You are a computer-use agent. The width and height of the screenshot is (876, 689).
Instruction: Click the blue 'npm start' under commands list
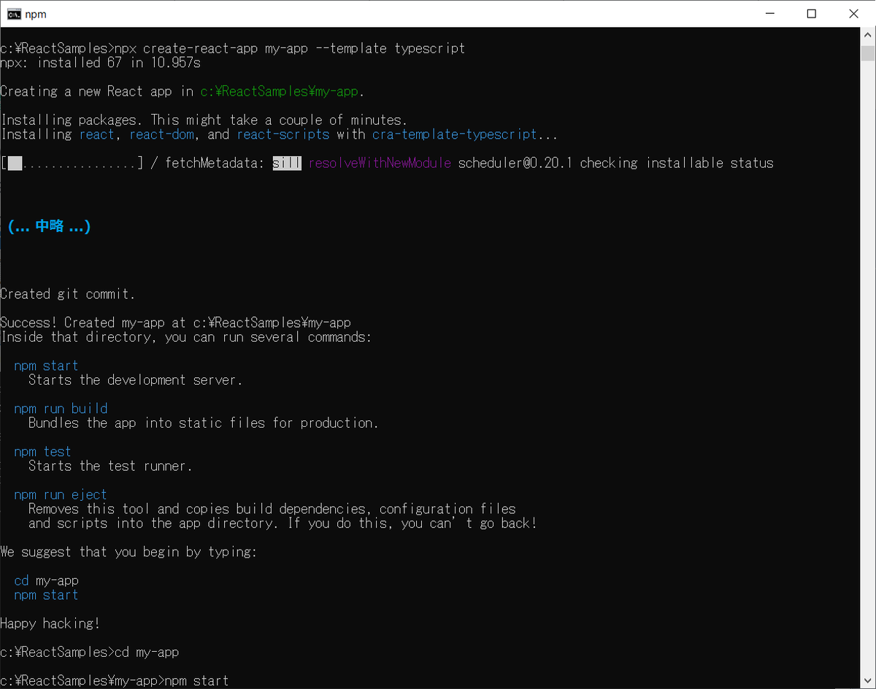[x=46, y=366]
